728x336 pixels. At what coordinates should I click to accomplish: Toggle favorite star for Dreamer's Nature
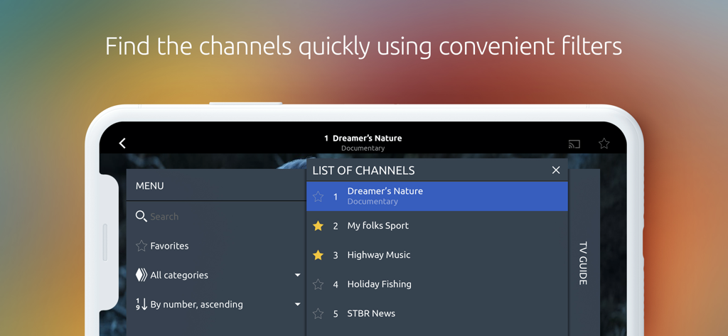[x=318, y=196]
